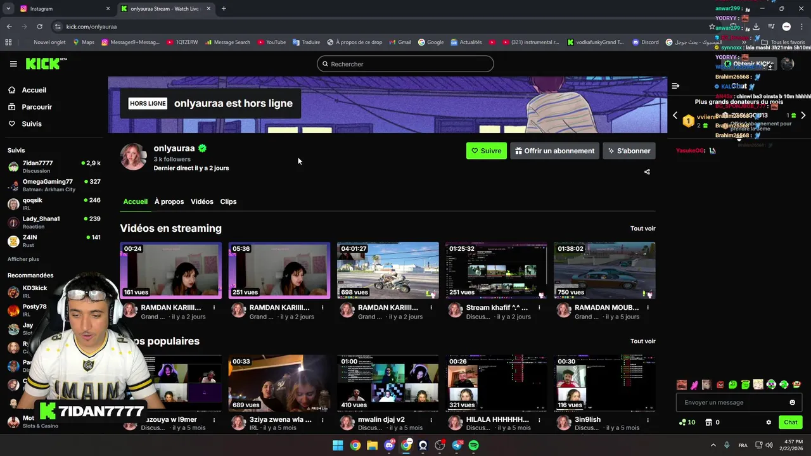
Task: Open options menu for HILALA clip
Action: pyautogui.click(x=539, y=420)
